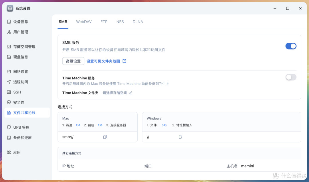Image resolution: width=309 pixels, height=182 pixels.
Task: Maximize the 系统设置 window
Action: pos(288,8)
